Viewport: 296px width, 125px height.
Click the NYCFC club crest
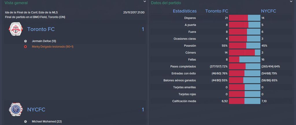pos(16,109)
